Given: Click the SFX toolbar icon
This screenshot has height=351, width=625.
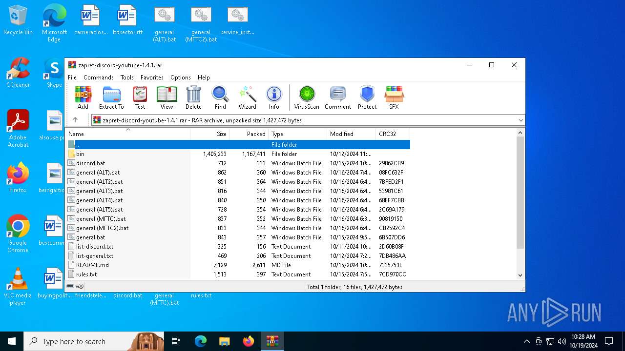Looking at the screenshot, I should click(394, 97).
